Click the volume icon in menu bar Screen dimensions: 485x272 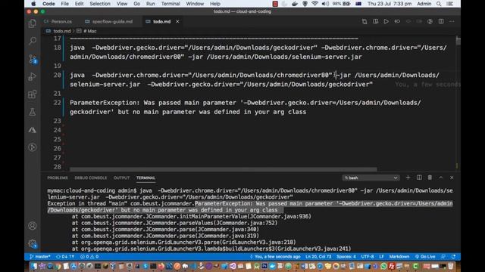click(325, 4)
